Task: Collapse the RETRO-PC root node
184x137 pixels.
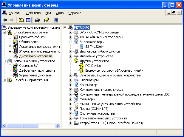Action: (65, 28)
